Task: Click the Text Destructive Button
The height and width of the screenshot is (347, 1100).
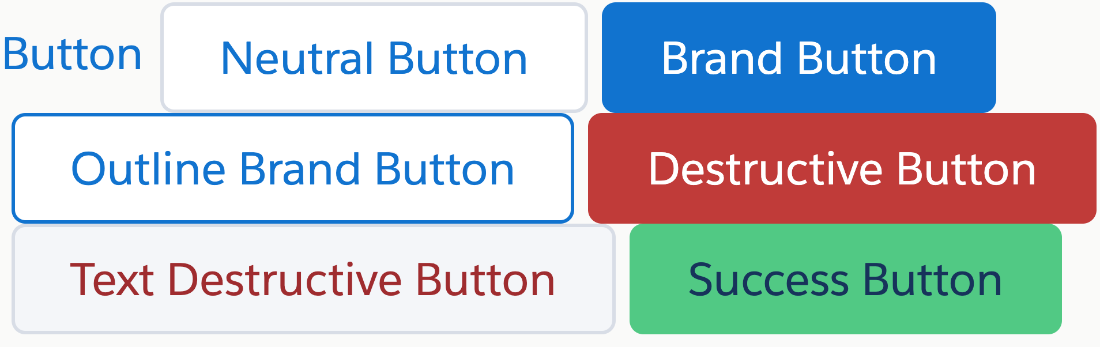Action: tap(314, 279)
